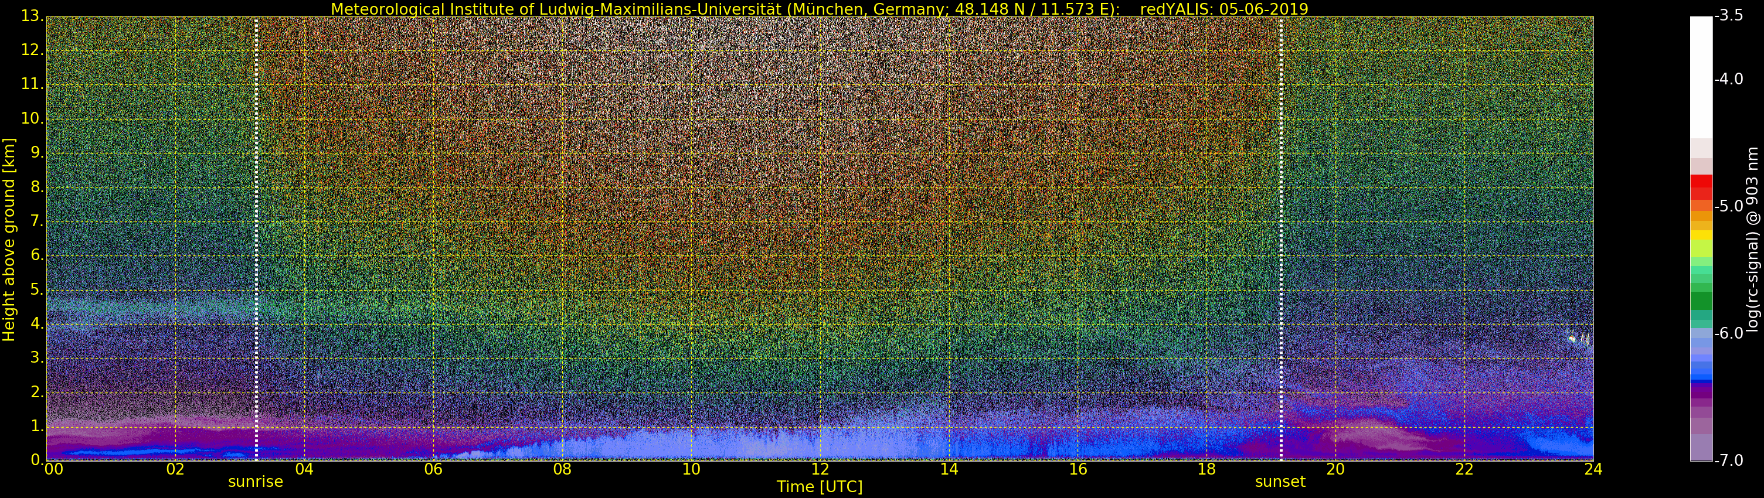Image resolution: width=1764 pixels, height=498 pixels.
Task: Click the time axis tick '24'
Action: (1593, 469)
